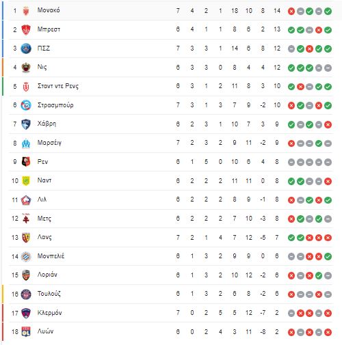Open the Μονπελιέ team name
The height and width of the screenshot is (345, 342).
click(51, 256)
